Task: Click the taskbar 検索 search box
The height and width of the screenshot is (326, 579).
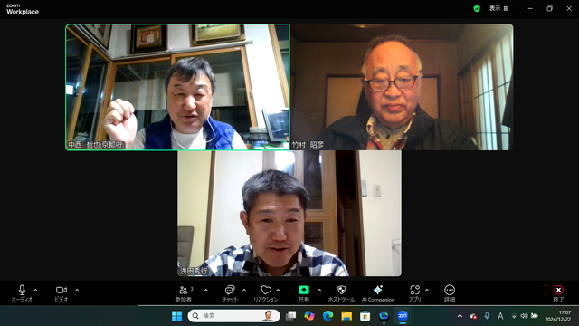Action: (233, 316)
